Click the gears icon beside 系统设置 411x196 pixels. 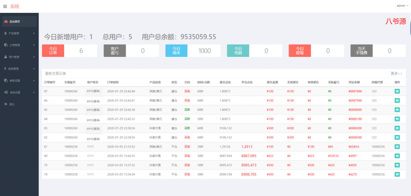click(x=6, y=92)
